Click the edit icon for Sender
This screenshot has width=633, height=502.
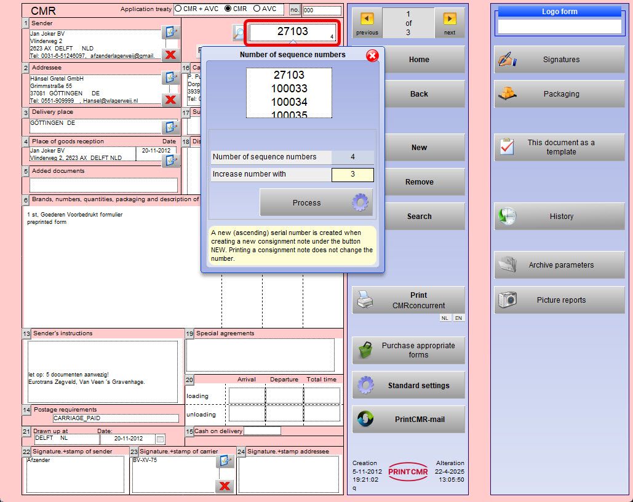point(170,33)
